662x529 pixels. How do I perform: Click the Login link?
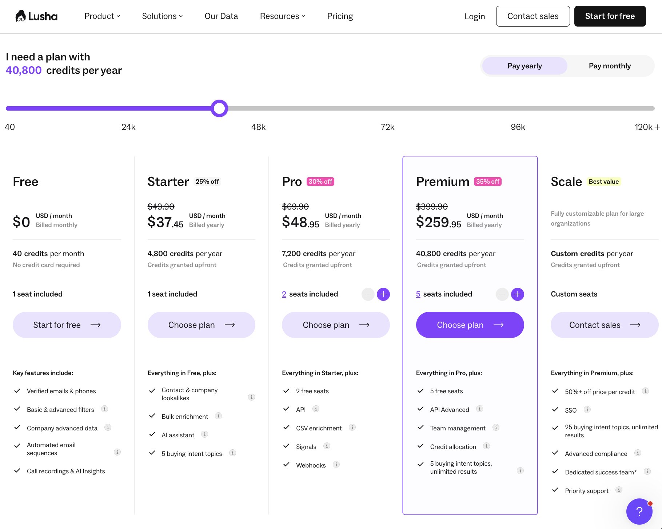[x=475, y=16]
